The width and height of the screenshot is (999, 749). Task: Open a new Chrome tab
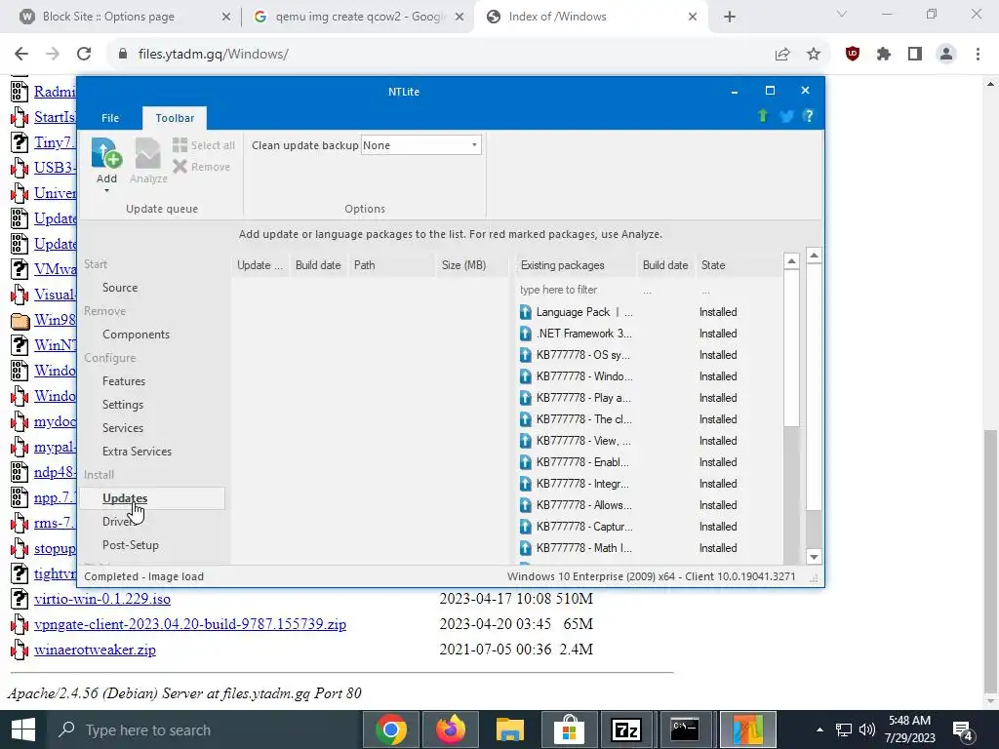click(730, 18)
